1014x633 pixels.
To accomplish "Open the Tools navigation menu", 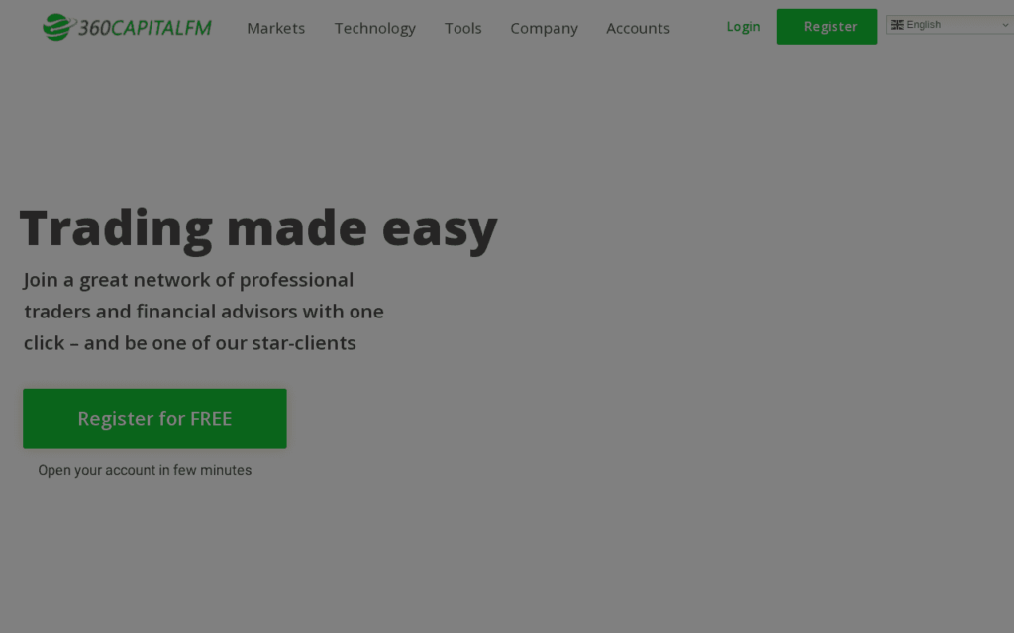I will 462,28.
